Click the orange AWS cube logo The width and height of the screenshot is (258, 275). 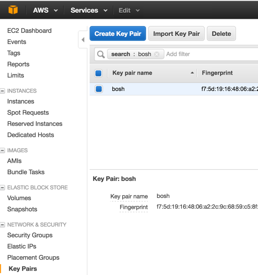[x=13, y=10]
